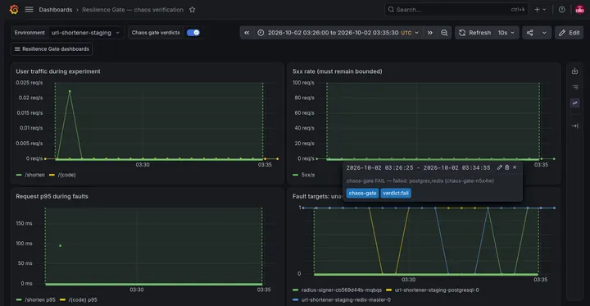Image resolution: width=590 pixels, height=306 pixels.
Task: Shift the time range forward
Action: tap(429, 33)
